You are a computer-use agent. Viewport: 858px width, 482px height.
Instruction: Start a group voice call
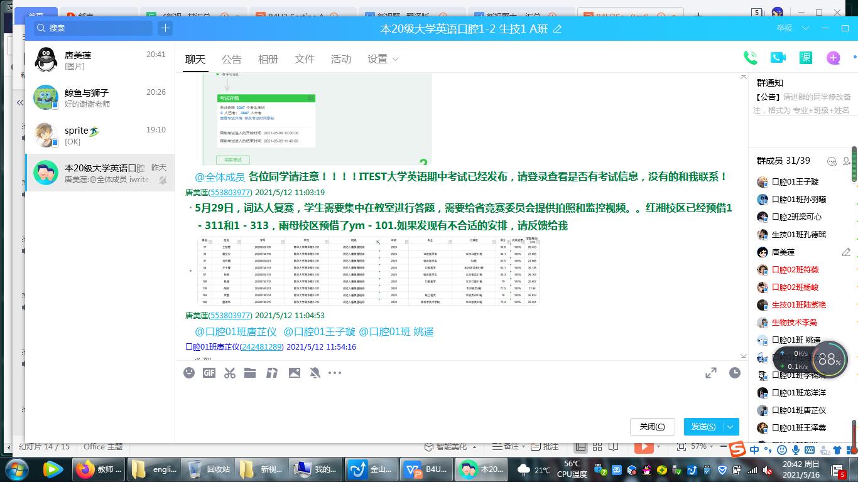[750, 58]
